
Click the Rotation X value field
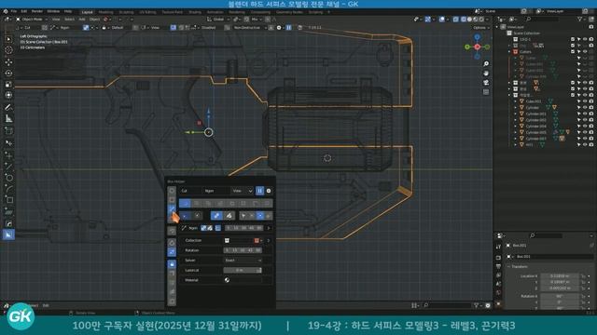(560, 296)
